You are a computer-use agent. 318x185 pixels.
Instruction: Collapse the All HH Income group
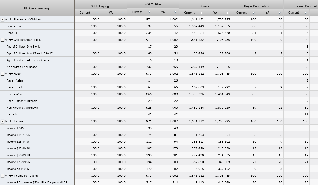coord(3,121)
